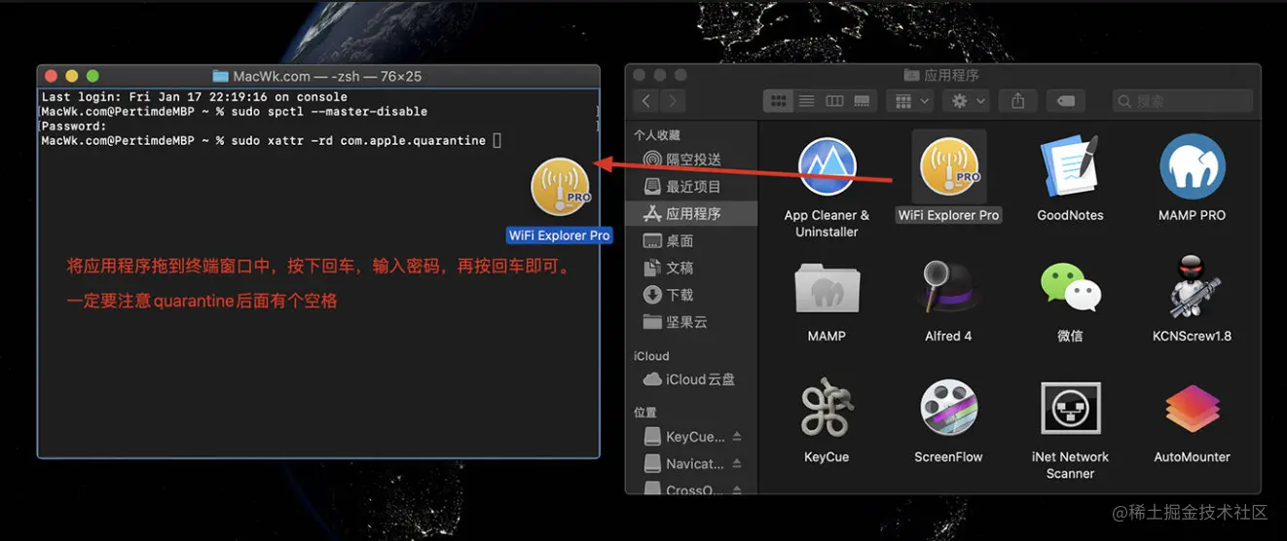Open the MAMP folder icon
The image size is (1287, 541).
tap(827, 289)
